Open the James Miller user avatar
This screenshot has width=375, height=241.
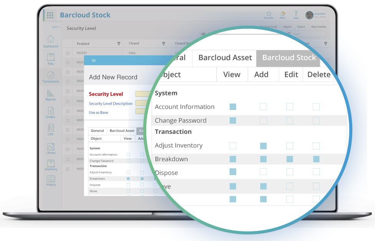click(x=309, y=15)
